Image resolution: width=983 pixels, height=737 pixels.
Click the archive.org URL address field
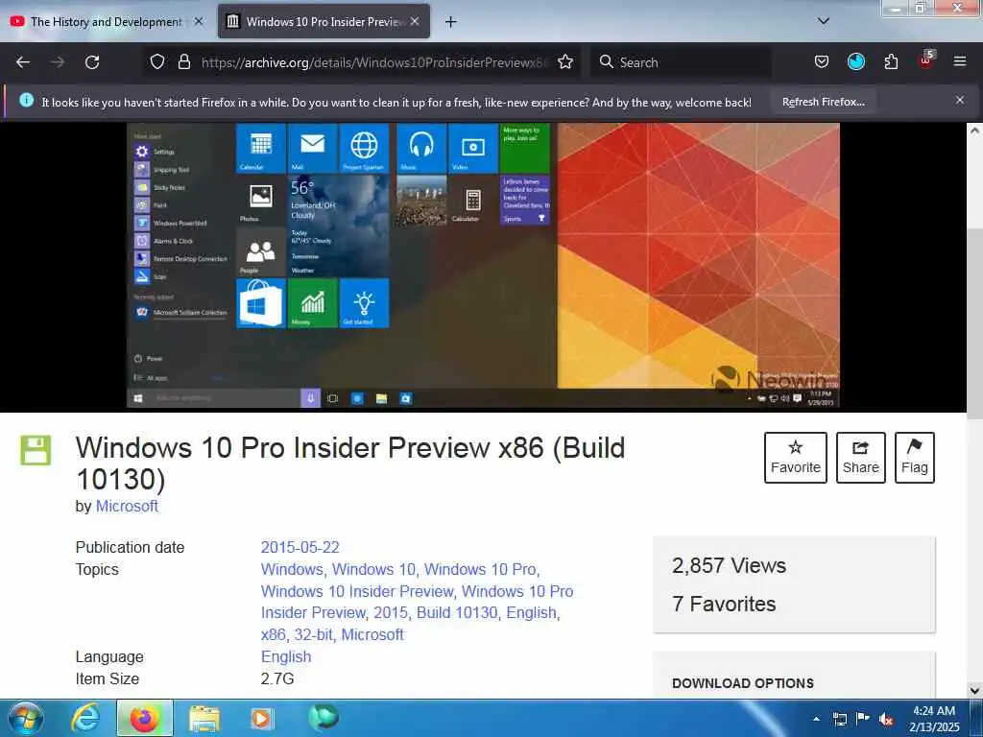pos(374,62)
